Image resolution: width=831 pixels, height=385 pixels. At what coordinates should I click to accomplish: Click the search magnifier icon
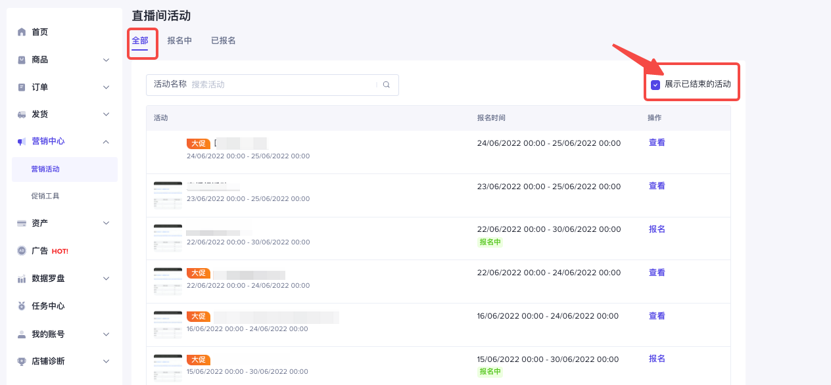(387, 85)
